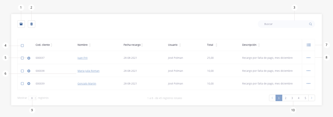Viewport: 333px width, 117px height.
Task: Open the María Julia Roman link
Action: pyautogui.click(x=88, y=71)
